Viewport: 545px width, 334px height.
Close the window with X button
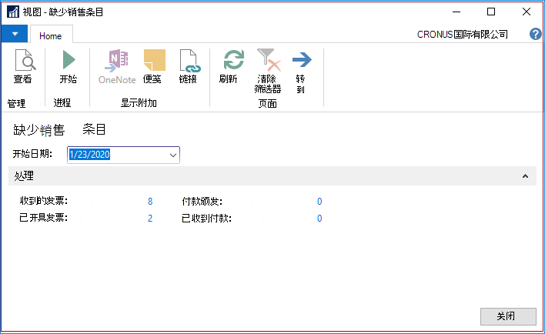527,12
